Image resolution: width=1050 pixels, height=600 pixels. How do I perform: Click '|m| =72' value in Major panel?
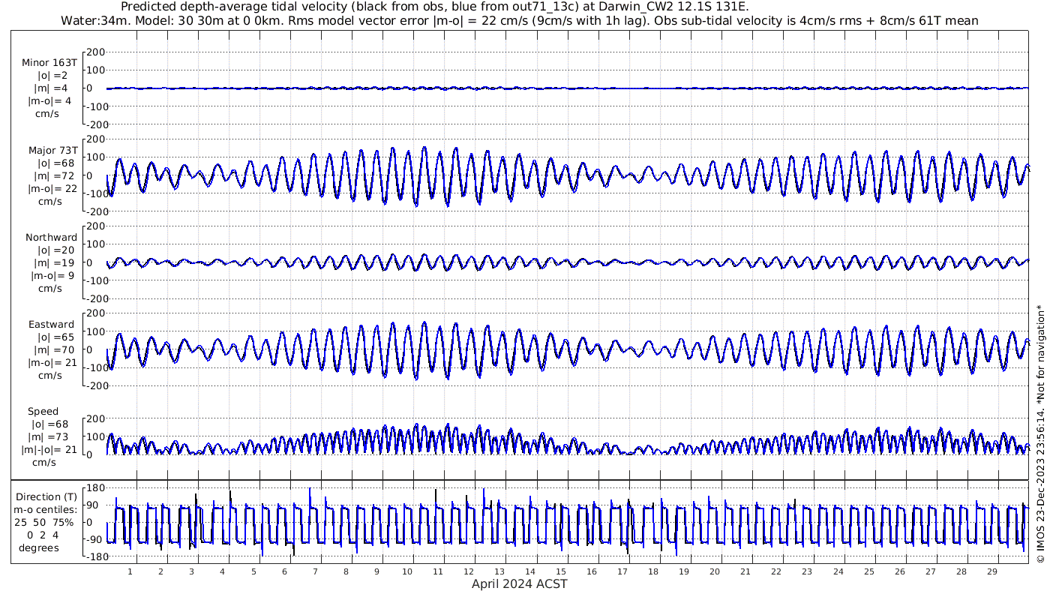(x=51, y=176)
